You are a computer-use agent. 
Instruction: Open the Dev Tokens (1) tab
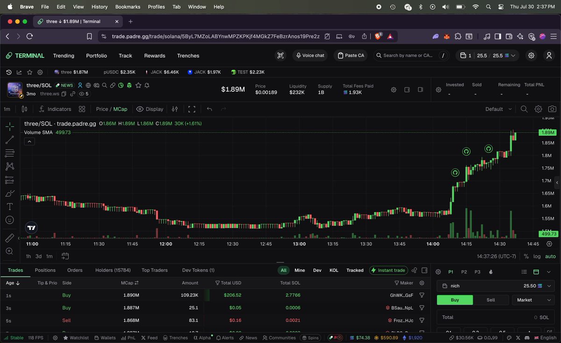(x=198, y=270)
